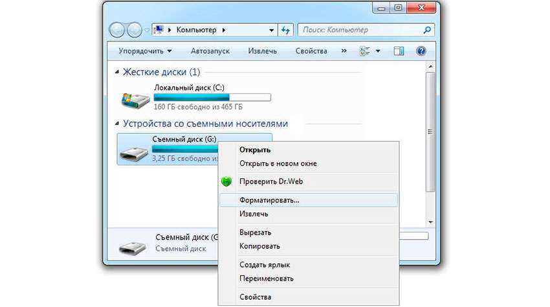550x307 pixels.
Task: Toggle the preview pane icon
Action: coord(399,51)
